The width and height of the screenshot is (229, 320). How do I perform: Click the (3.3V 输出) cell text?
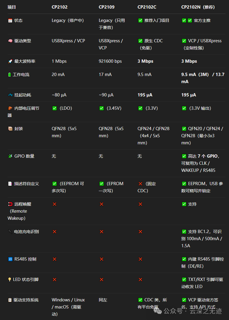(200, 108)
